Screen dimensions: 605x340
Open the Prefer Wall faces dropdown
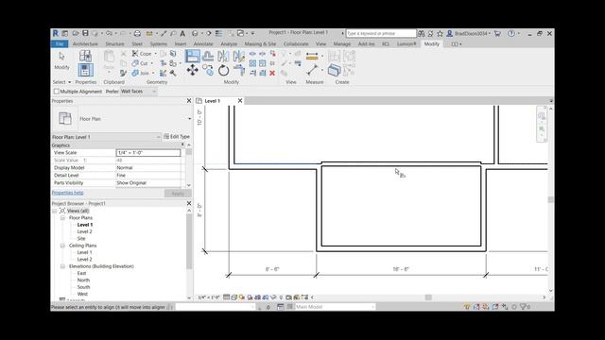(x=138, y=92)
